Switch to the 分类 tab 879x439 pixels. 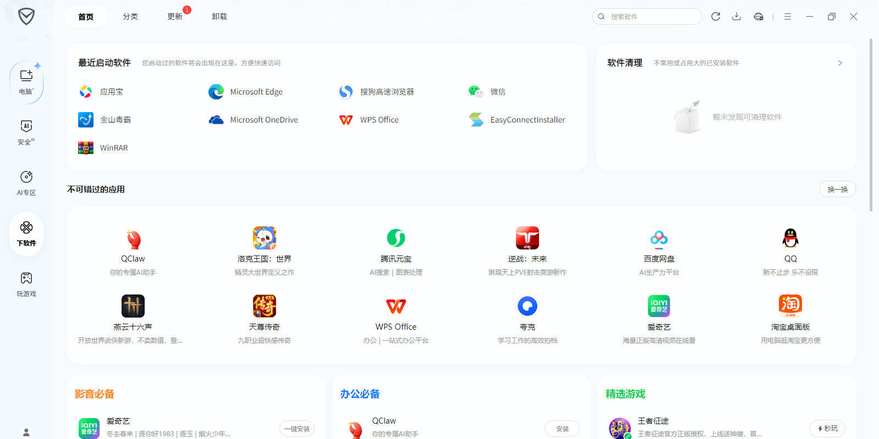click(x=130, y=16)
